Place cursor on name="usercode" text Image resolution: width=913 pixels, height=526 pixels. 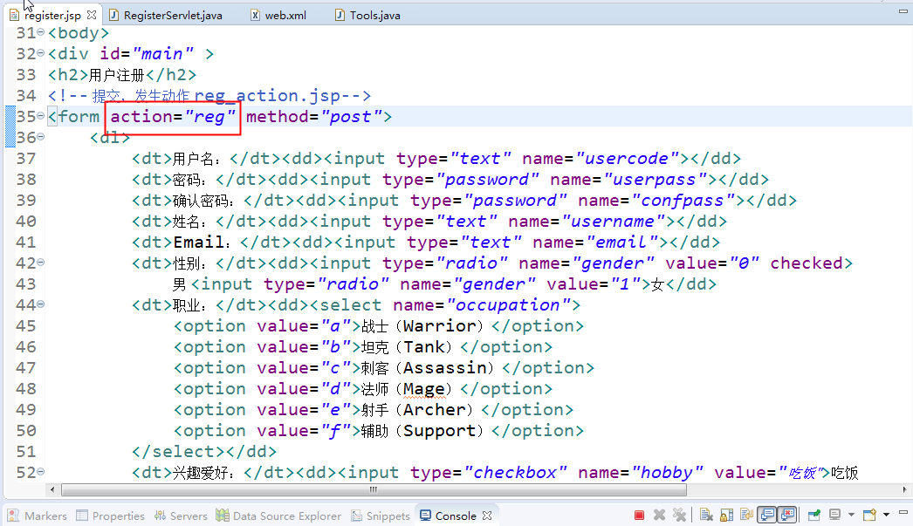[601, 159]
